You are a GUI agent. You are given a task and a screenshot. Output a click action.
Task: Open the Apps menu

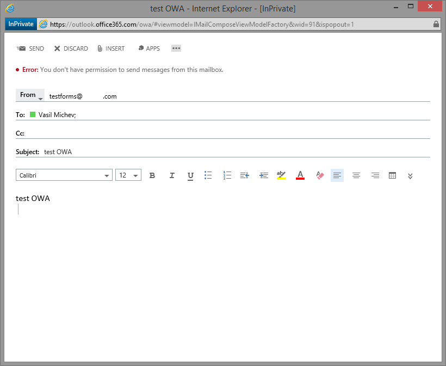(149, 48)
